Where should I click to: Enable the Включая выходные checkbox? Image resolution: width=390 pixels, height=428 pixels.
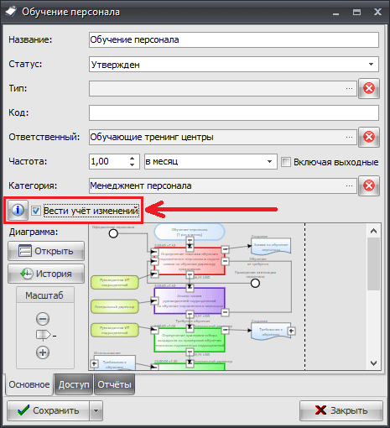tap(286, 162)
